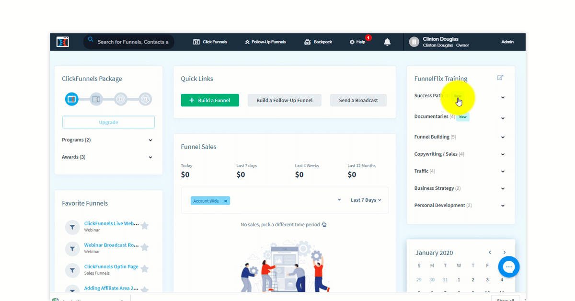This screenshot has width=575, height=301.
Task: Click Clinton Douglas profile avatar
Action: (x=414, y=42)
